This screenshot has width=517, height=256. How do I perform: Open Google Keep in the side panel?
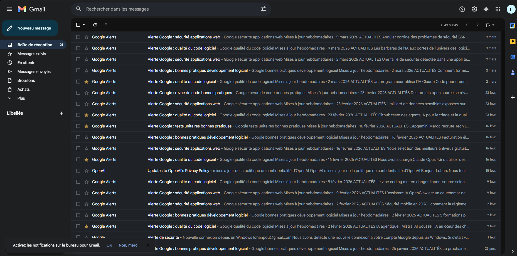[x=513, y=41]
